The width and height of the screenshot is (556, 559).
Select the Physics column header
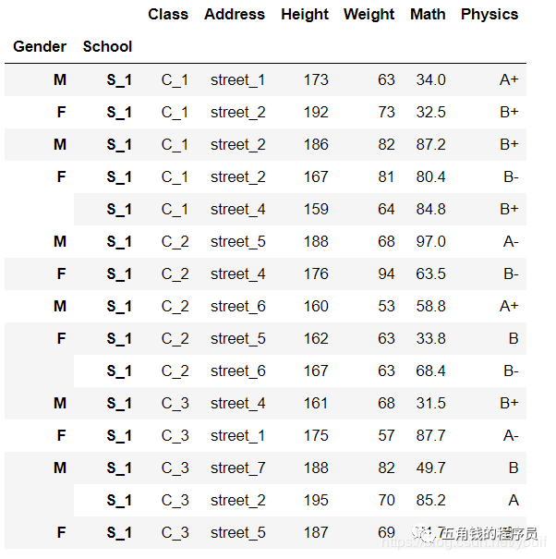pyautogui.click(x=490, y=15)
